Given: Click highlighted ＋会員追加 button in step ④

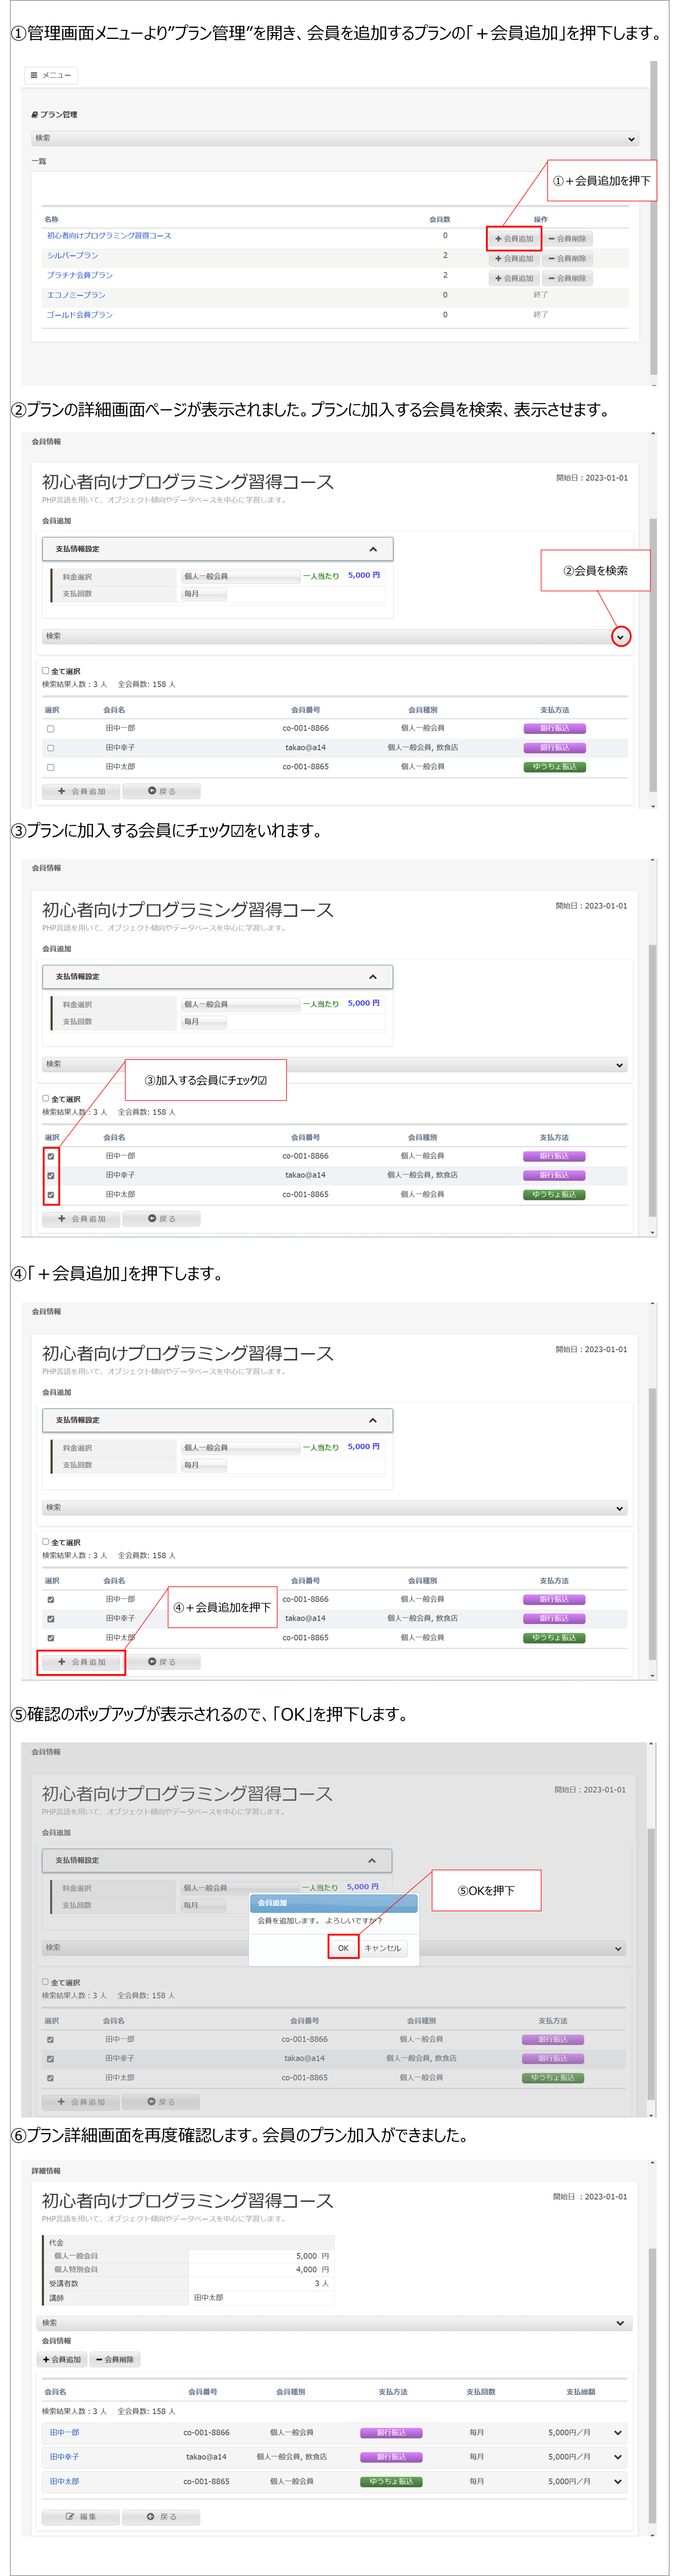Looking at the screenshot, I should (81, 1663).
